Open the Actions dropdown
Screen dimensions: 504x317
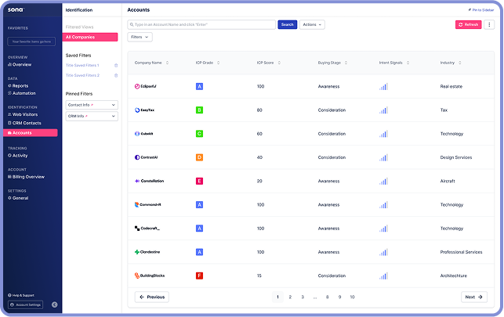(312, 24)
